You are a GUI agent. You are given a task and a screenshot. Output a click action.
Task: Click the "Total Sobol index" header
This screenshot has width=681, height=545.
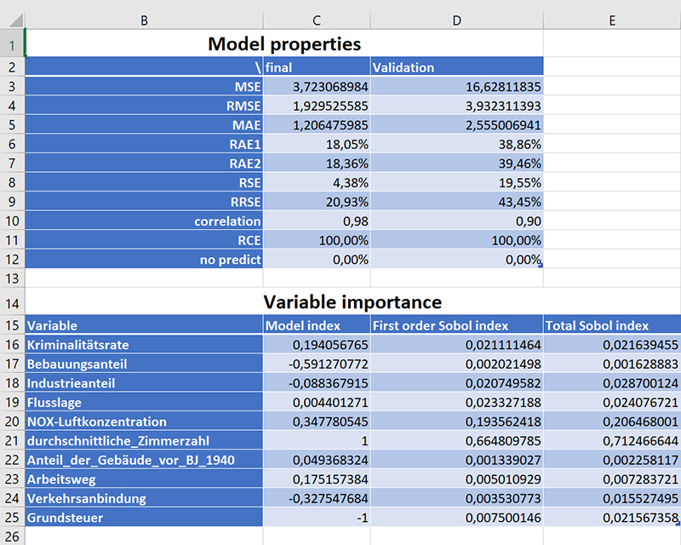612,325
